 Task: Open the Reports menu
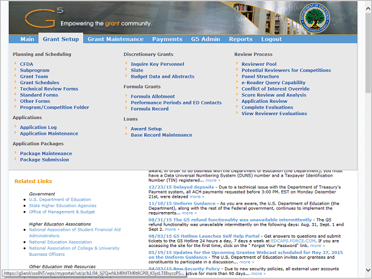click(241, 39)
